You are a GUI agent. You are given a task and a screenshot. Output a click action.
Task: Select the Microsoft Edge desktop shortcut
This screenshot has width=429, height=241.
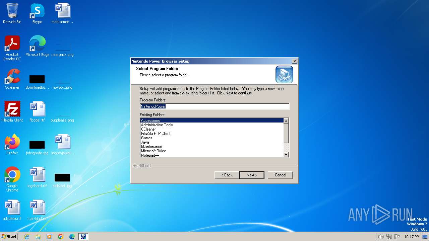click(37, 46)
